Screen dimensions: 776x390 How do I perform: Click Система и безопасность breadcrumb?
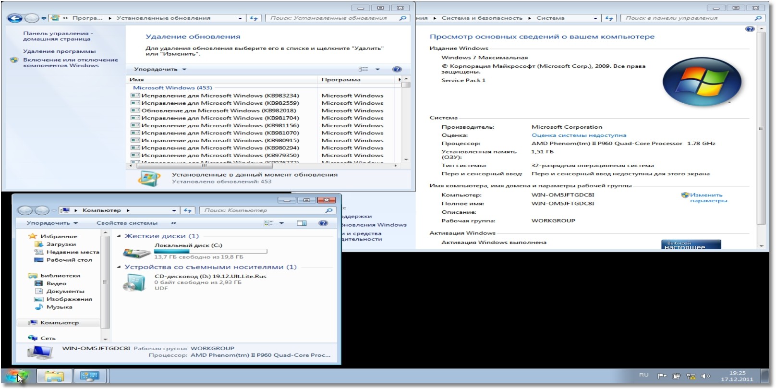click(482, 18)
